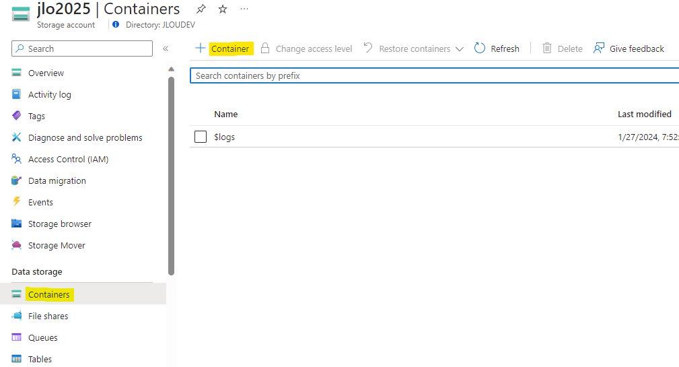Click the Tables grid icon

[16, 359]
